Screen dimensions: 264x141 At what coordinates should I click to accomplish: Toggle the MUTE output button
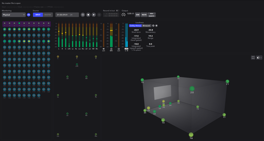[x=144, y=15]
